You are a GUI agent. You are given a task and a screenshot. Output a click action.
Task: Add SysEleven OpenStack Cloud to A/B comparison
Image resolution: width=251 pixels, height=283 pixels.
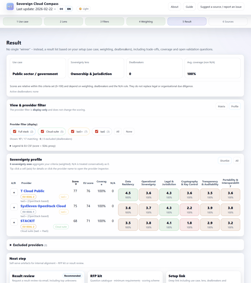coord(14,208)
